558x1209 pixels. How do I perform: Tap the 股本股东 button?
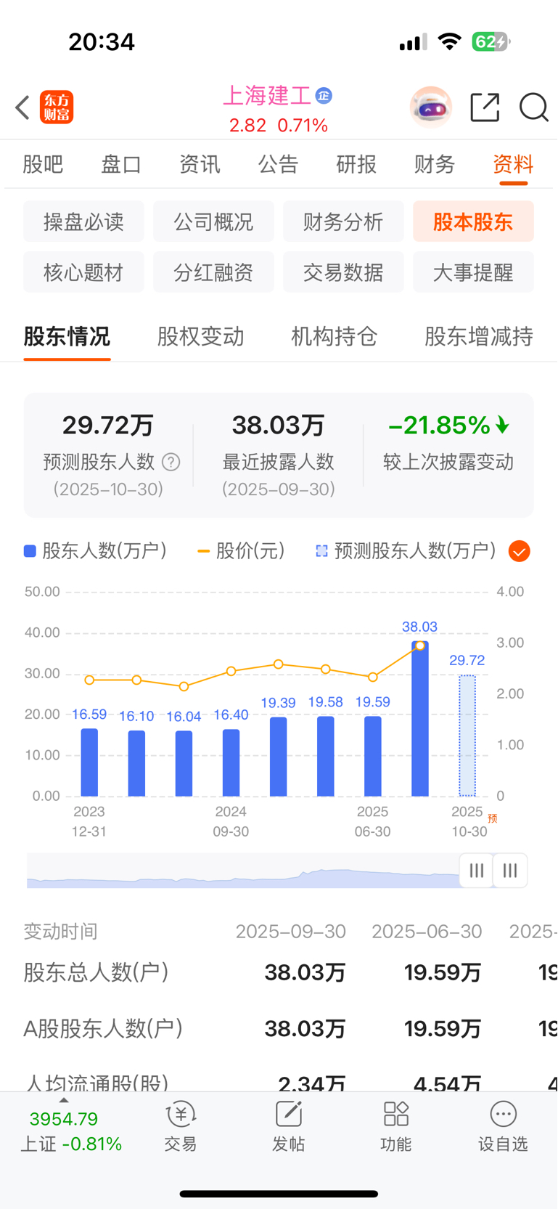click(x=473, y=221)
